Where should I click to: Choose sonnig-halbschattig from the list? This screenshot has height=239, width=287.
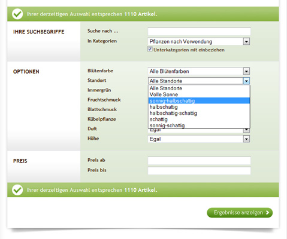pos(199,101)
